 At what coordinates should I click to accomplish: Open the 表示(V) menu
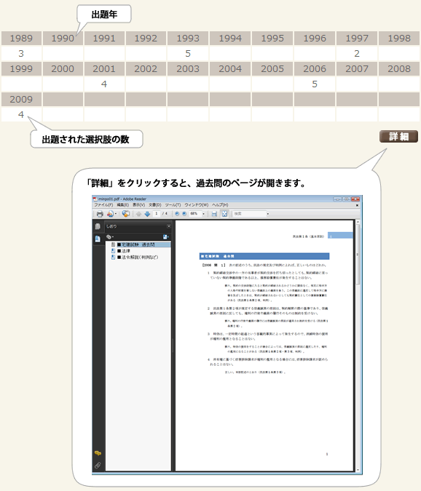click(x=138, y=205)
